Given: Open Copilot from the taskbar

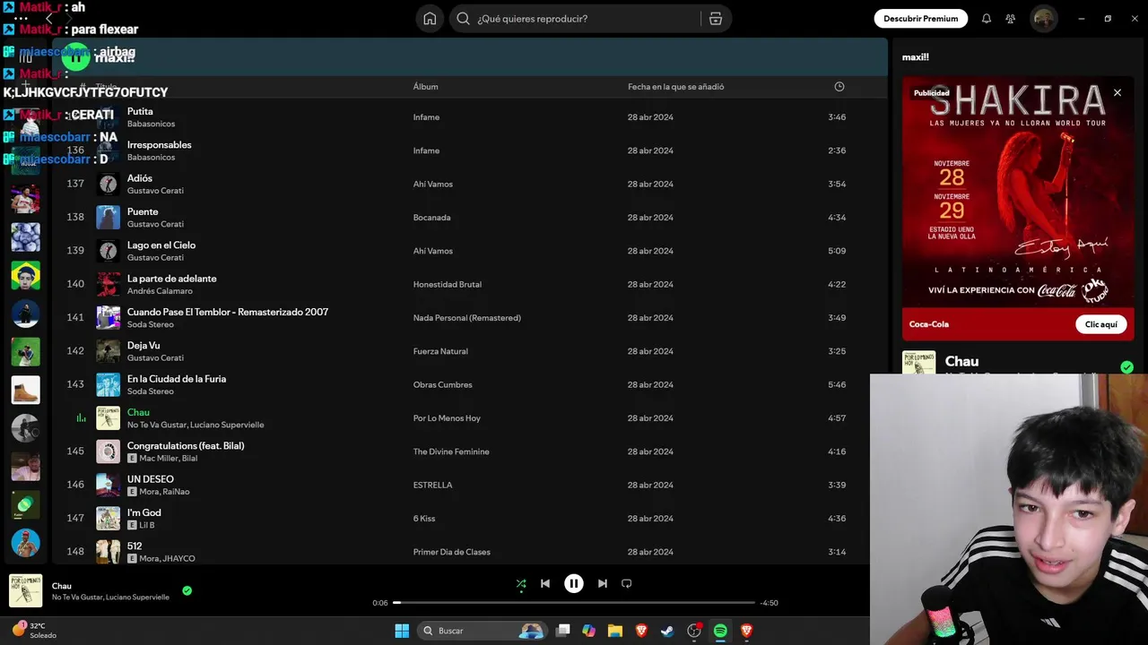Looking at the screenshot, I should pos(589,631).
